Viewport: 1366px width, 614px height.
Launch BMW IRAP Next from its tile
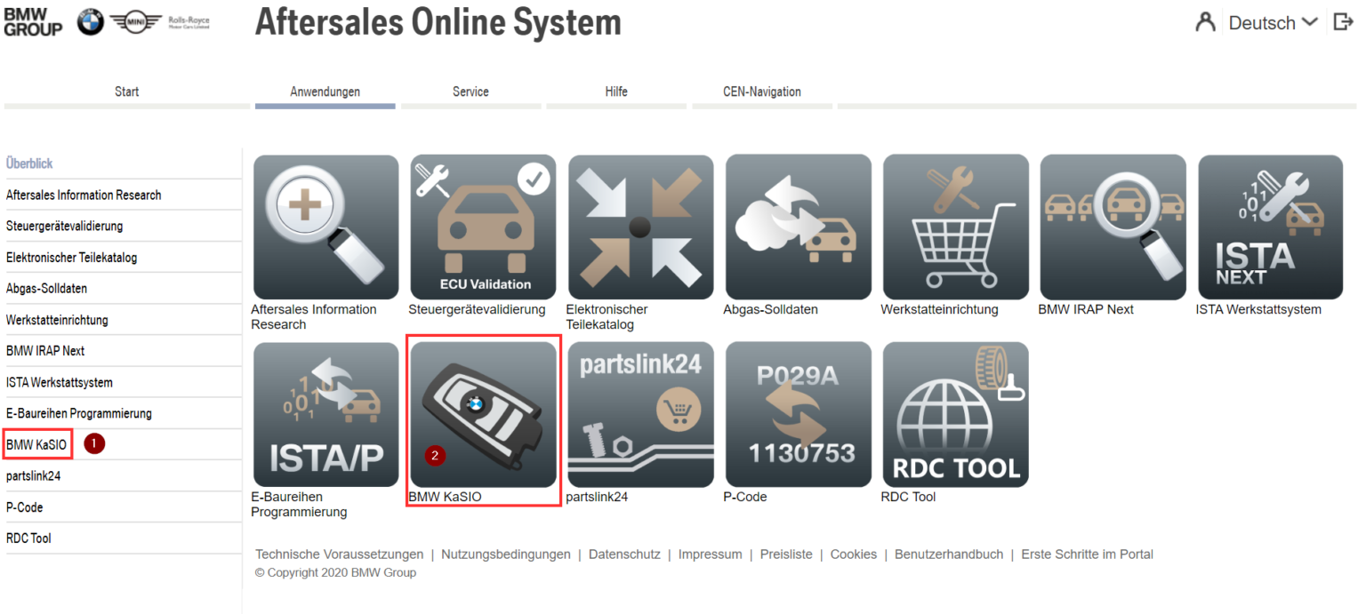pyautogui.click(x=1113, y=227)
